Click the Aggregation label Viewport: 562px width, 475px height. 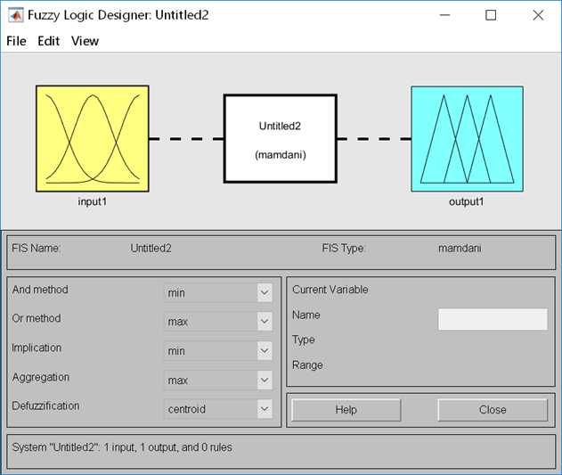point(40,377)
